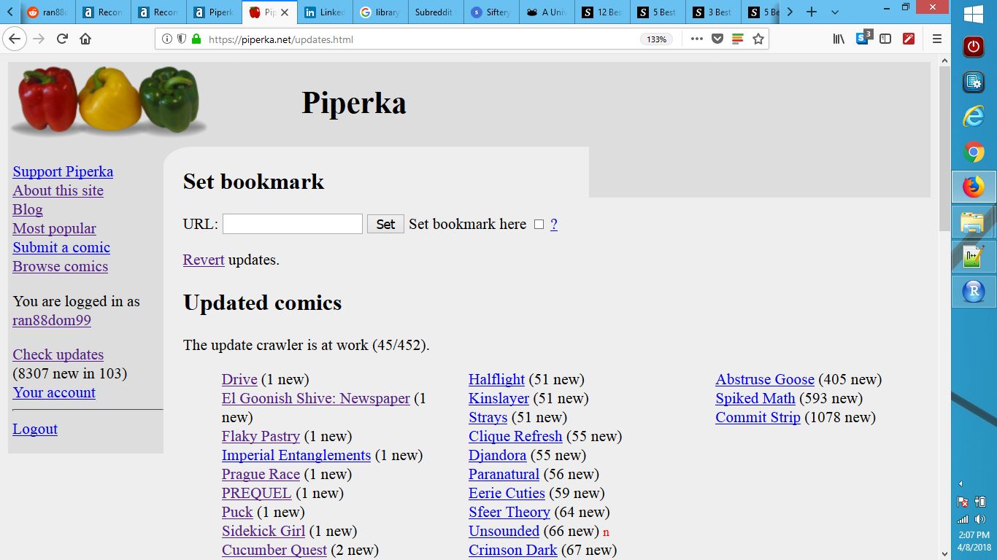Bookmark this page with the star icon
This screenshot has height=560, width=997.
[758, 39]
